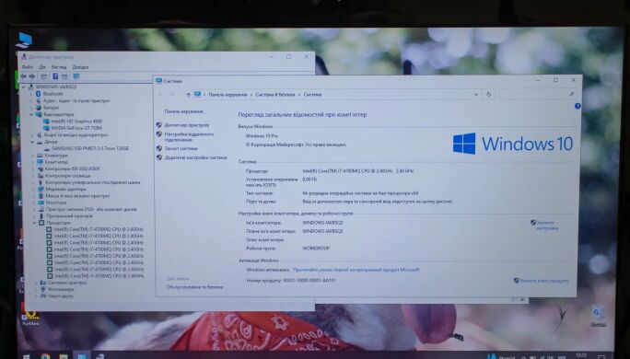Image resolution: width=630 pixels, height=359 pixels.
Task: Click the magnifier icon in System search box
Action: [571, 94]
